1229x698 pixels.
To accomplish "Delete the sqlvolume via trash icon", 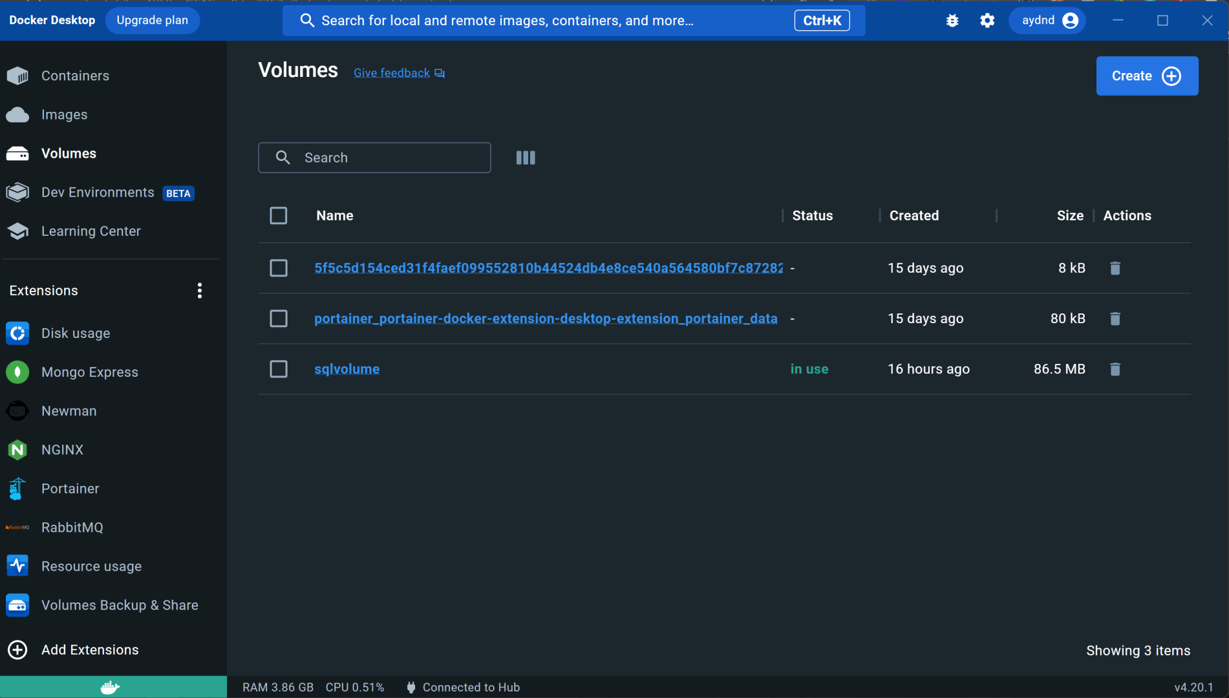I will point(1115,369).
